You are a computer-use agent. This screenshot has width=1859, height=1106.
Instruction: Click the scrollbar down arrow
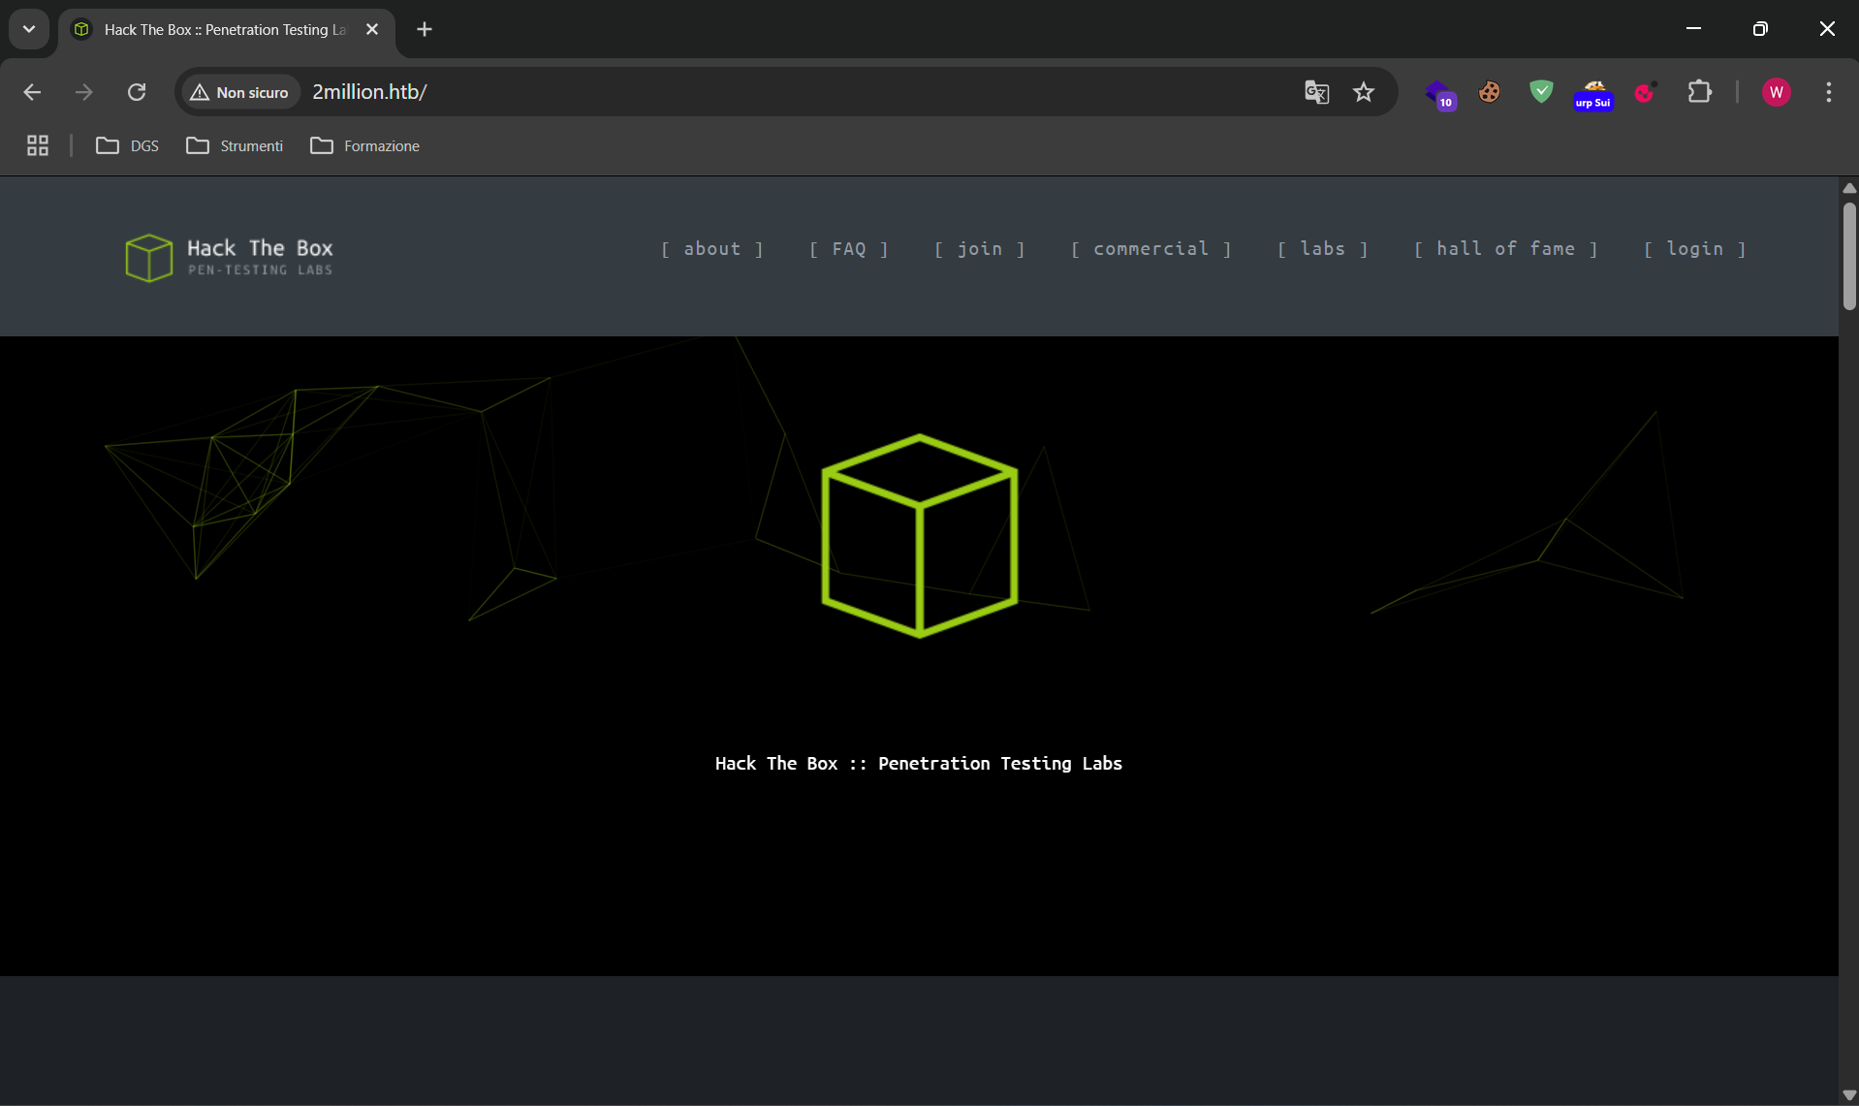click(x=1849, y=1095)
